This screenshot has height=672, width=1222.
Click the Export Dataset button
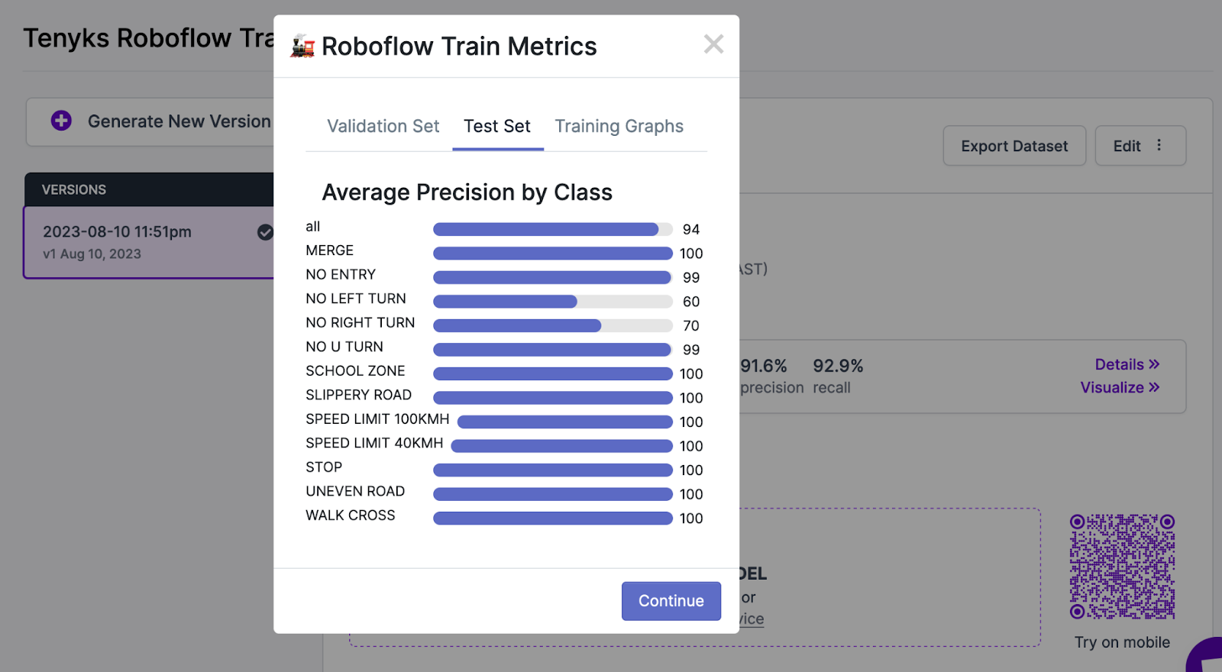[x=1014, y=146]
